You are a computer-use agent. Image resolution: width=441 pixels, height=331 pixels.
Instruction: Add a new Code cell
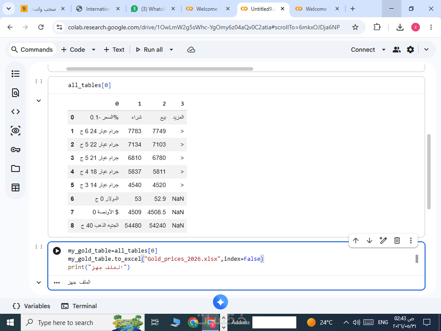(73, 50)
